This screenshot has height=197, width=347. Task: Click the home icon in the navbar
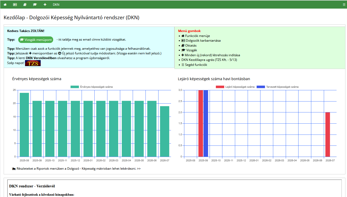pos(5,5)
